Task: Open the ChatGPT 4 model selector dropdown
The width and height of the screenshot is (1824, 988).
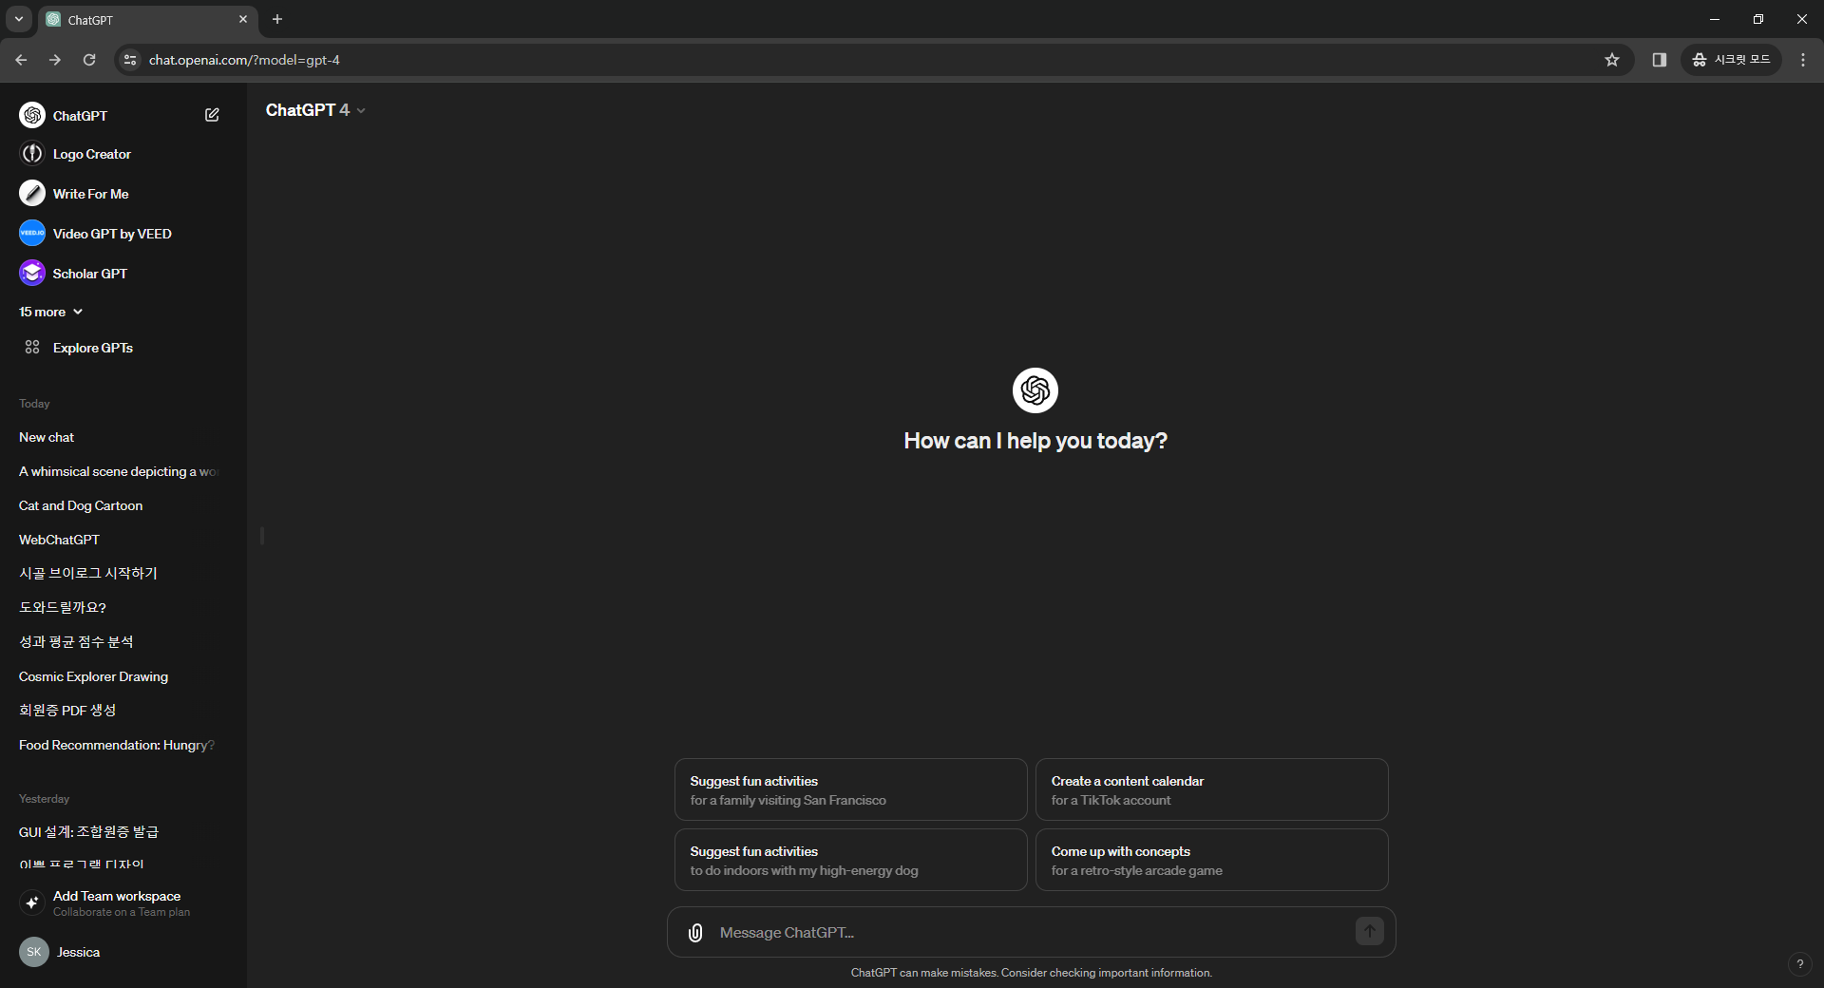Action: point(315,110)
